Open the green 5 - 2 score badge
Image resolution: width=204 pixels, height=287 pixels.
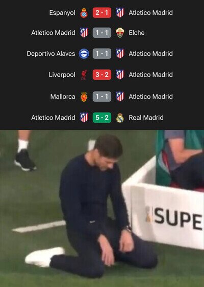point(102,118)
